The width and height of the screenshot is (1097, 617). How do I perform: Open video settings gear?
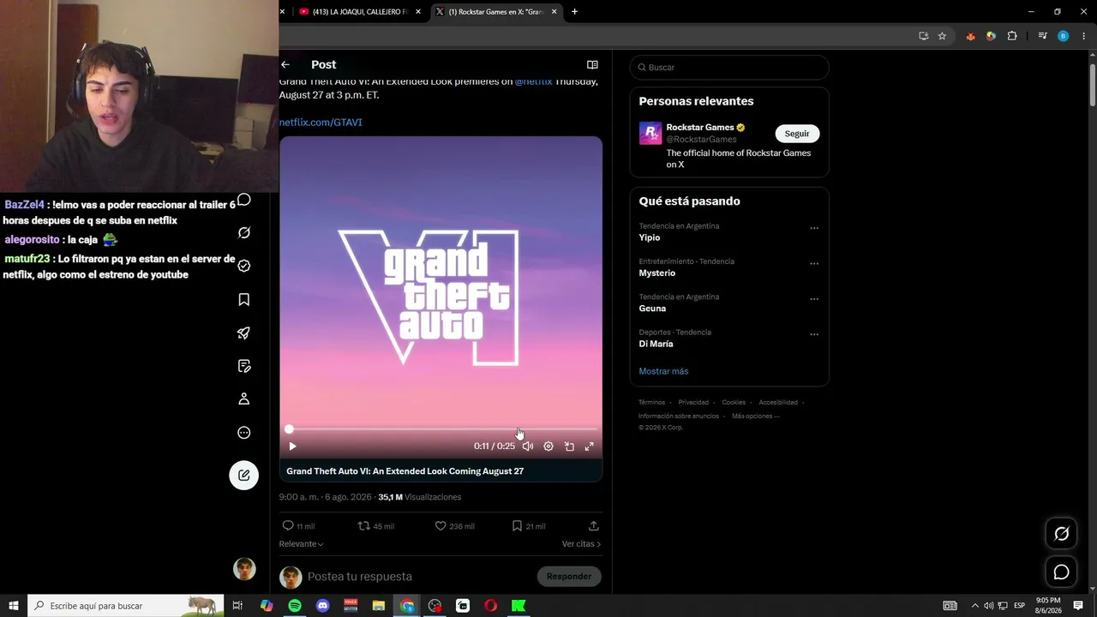(x=548, y=446)
